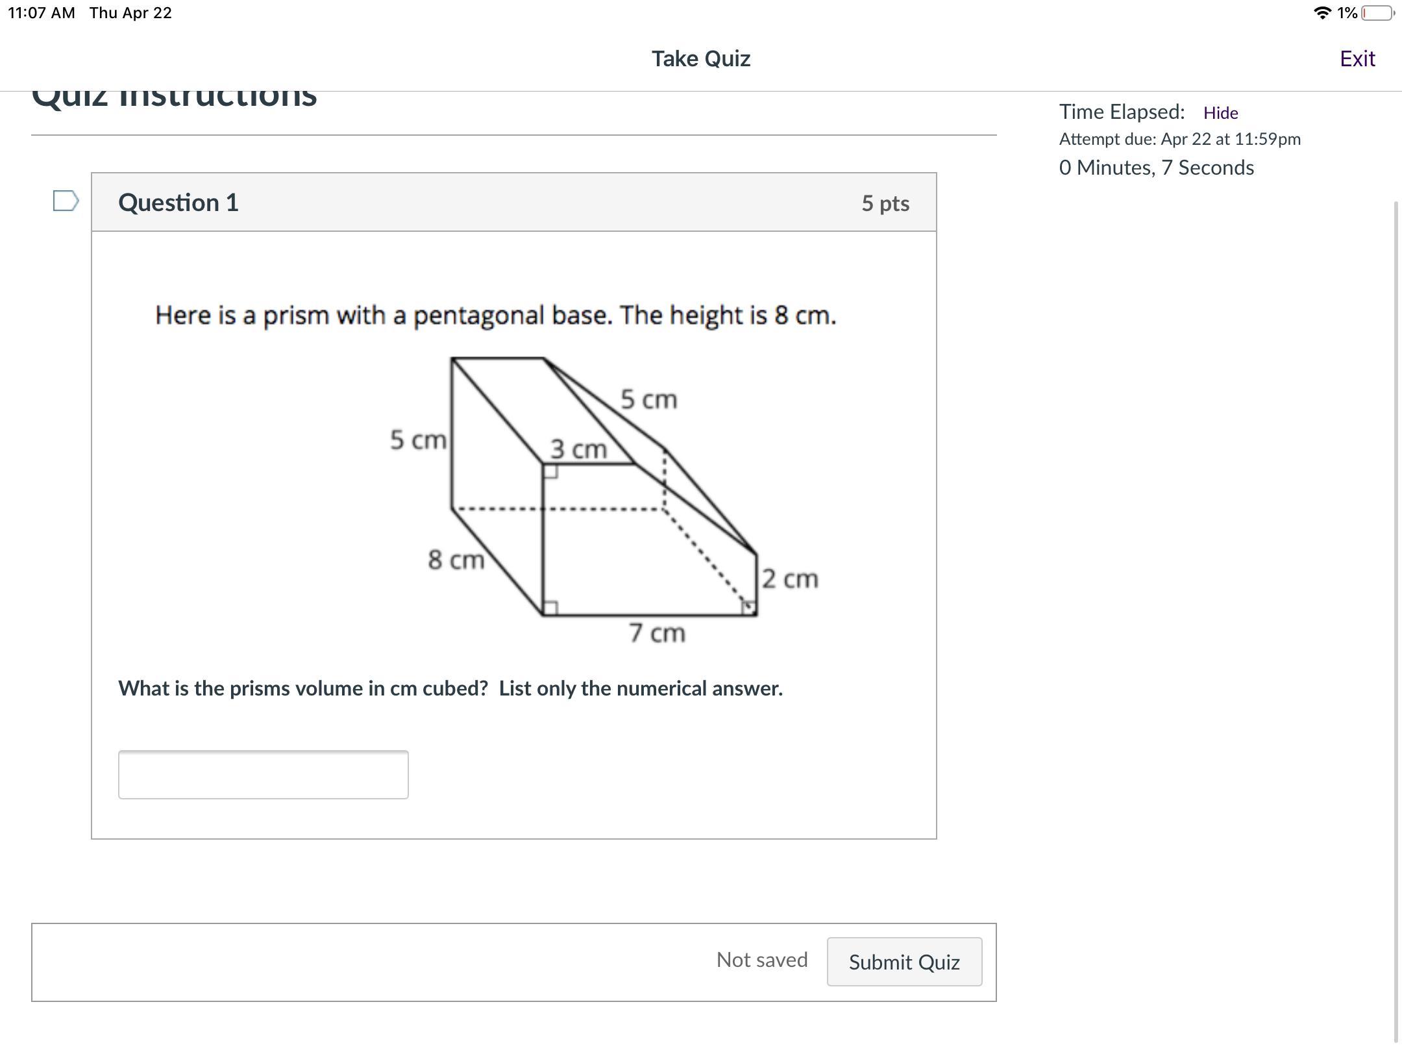
Task: Flag Question 1 for review
Action: [66, 201]
